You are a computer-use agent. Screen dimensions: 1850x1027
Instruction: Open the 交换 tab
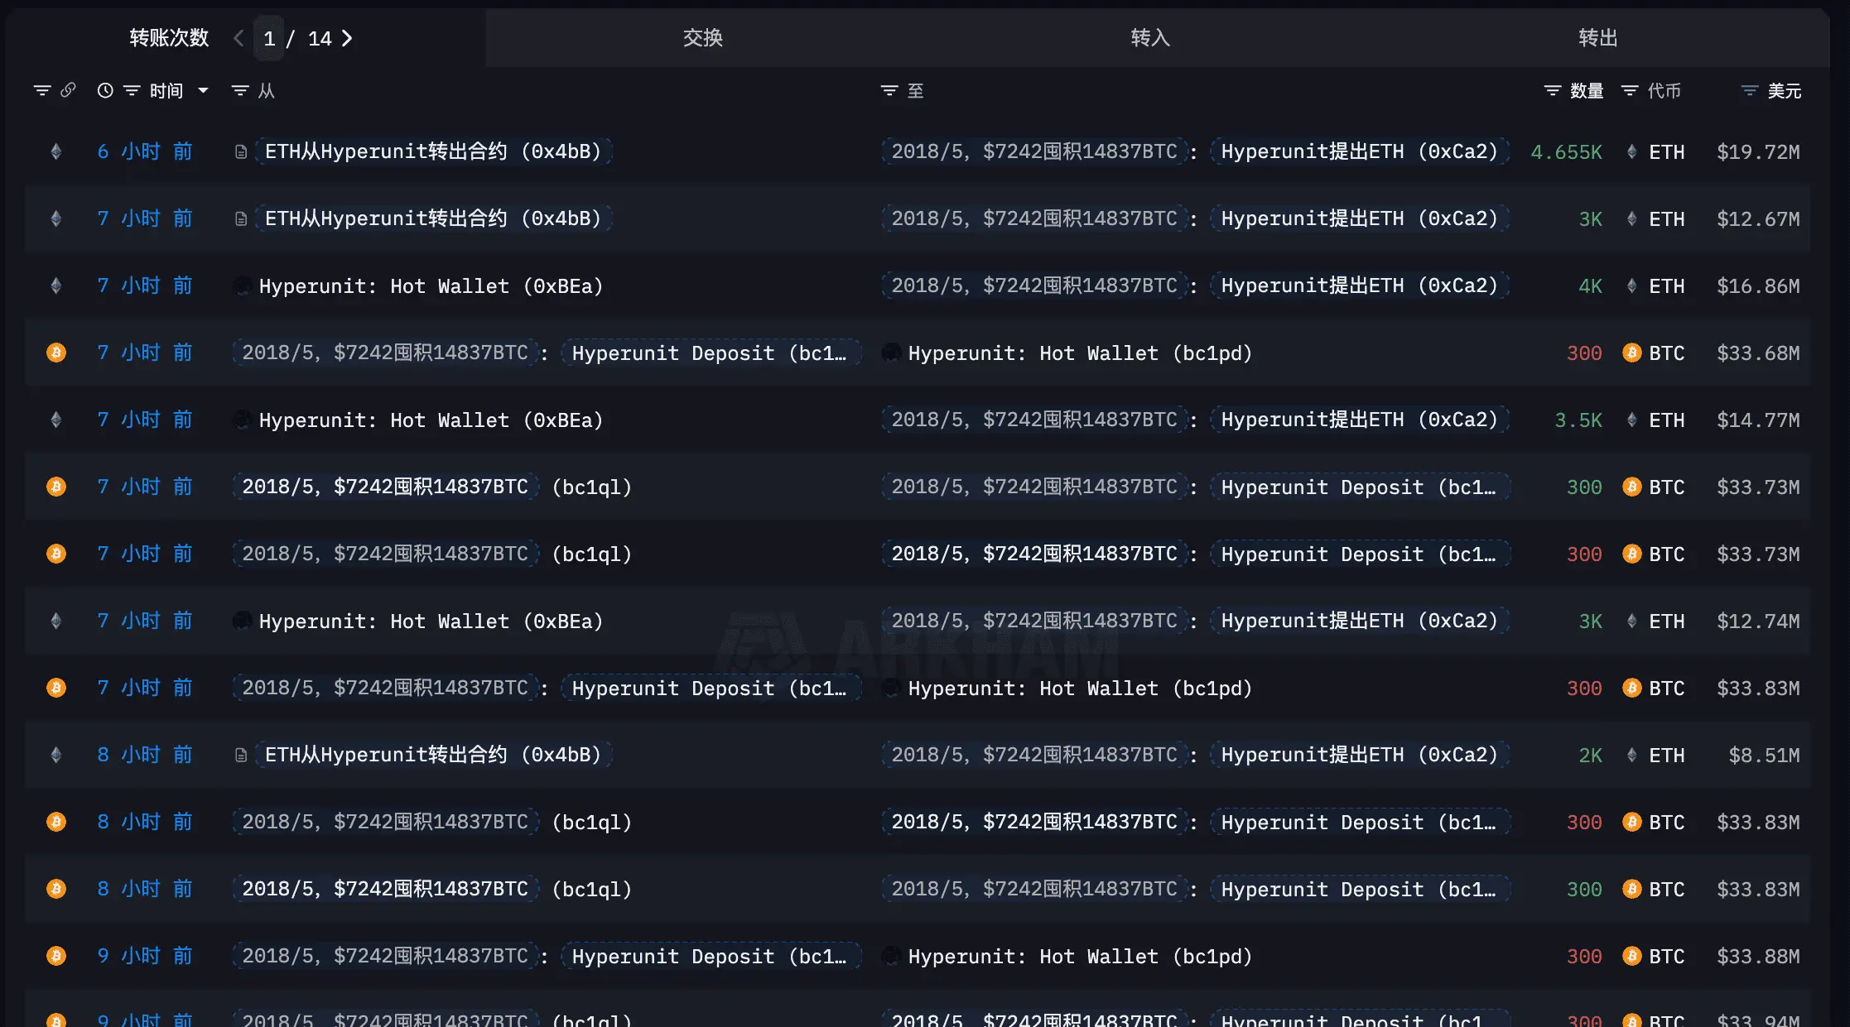[x=703, y=38]
